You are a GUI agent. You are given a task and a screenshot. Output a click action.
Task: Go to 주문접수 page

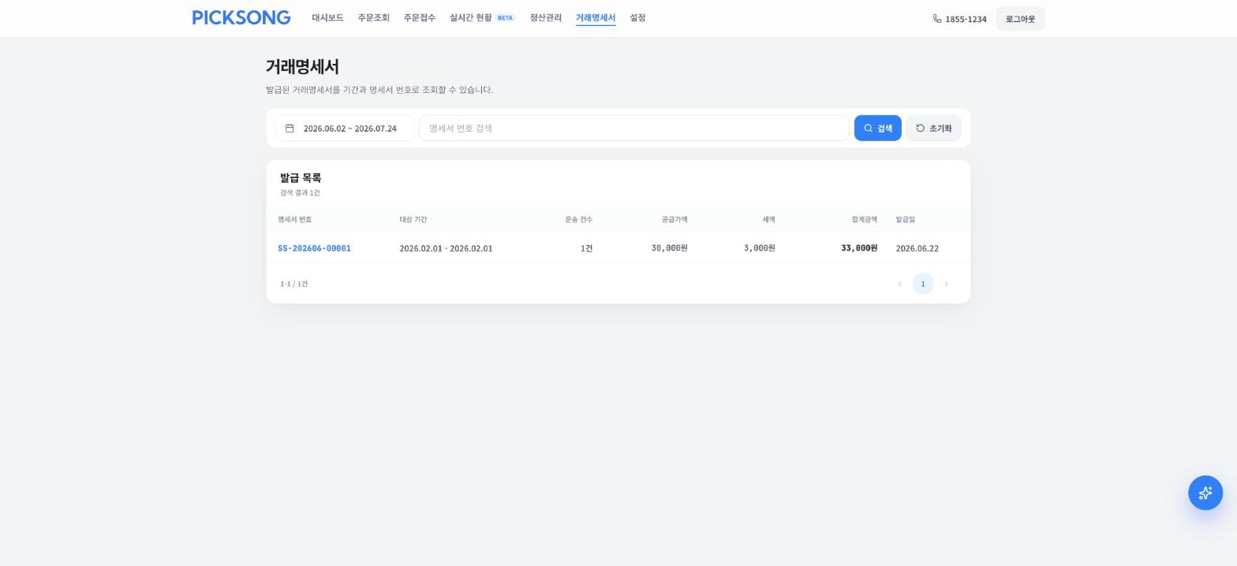point(420,18)
